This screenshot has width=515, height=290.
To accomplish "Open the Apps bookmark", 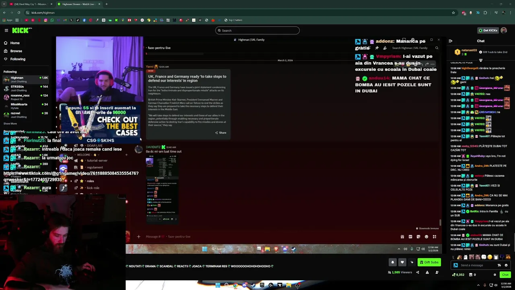I will tap(8, 20).
